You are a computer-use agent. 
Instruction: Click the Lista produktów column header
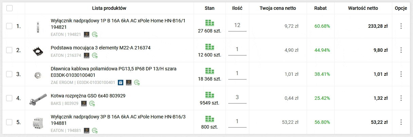[x=109, y=8]
